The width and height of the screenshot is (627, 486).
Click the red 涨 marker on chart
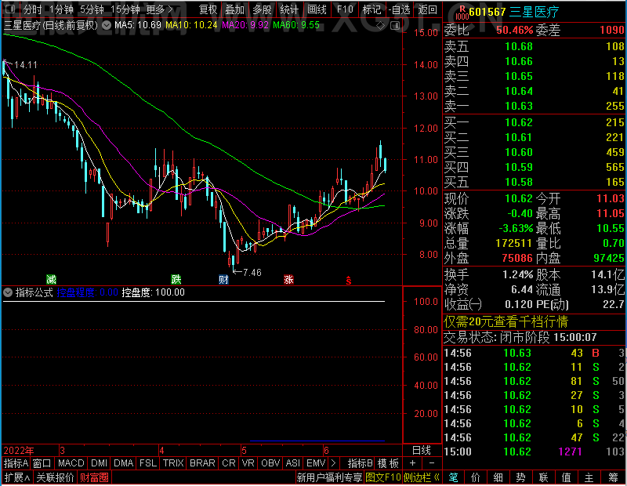click(288, 279)
